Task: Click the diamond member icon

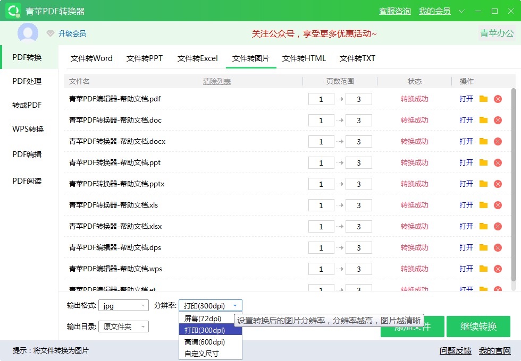Action: (x=50, y=33)
